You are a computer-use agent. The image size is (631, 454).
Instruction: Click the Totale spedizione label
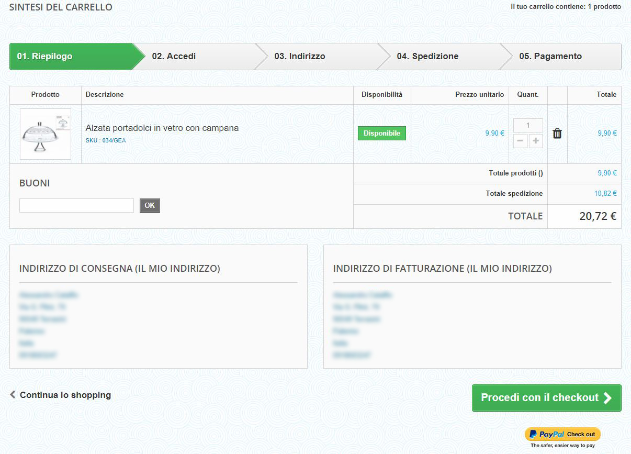pyautogui.click(x=514, y=194)
